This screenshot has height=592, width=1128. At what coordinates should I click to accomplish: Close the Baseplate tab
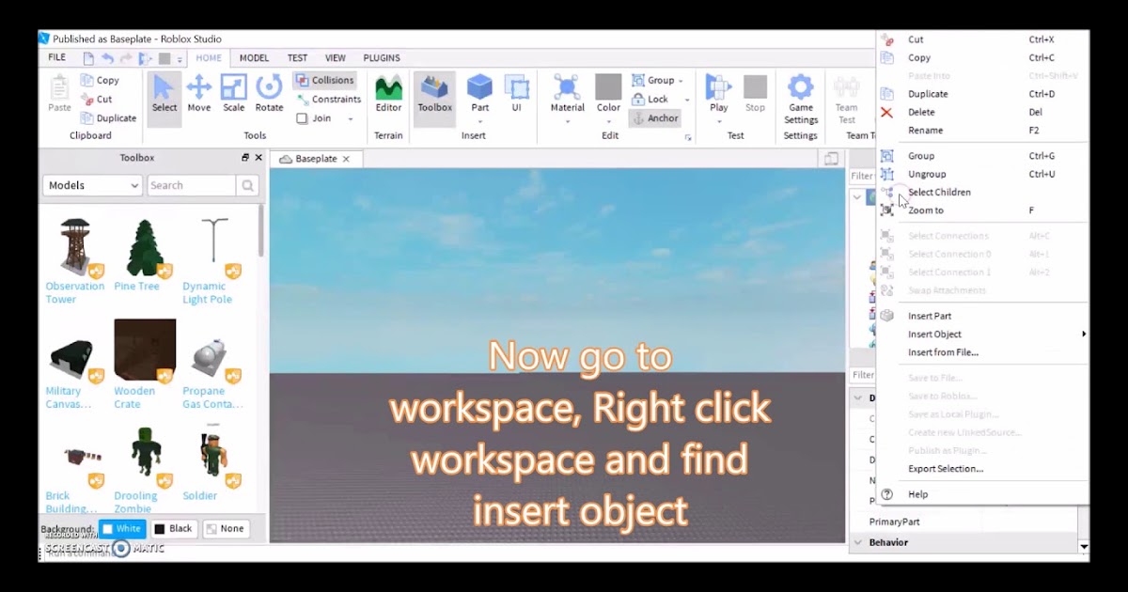(x=346, y=159)
